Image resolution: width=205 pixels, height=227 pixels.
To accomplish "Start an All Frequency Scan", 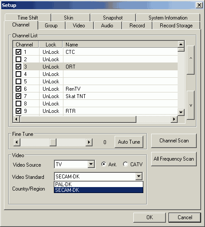I will [174, 159].
